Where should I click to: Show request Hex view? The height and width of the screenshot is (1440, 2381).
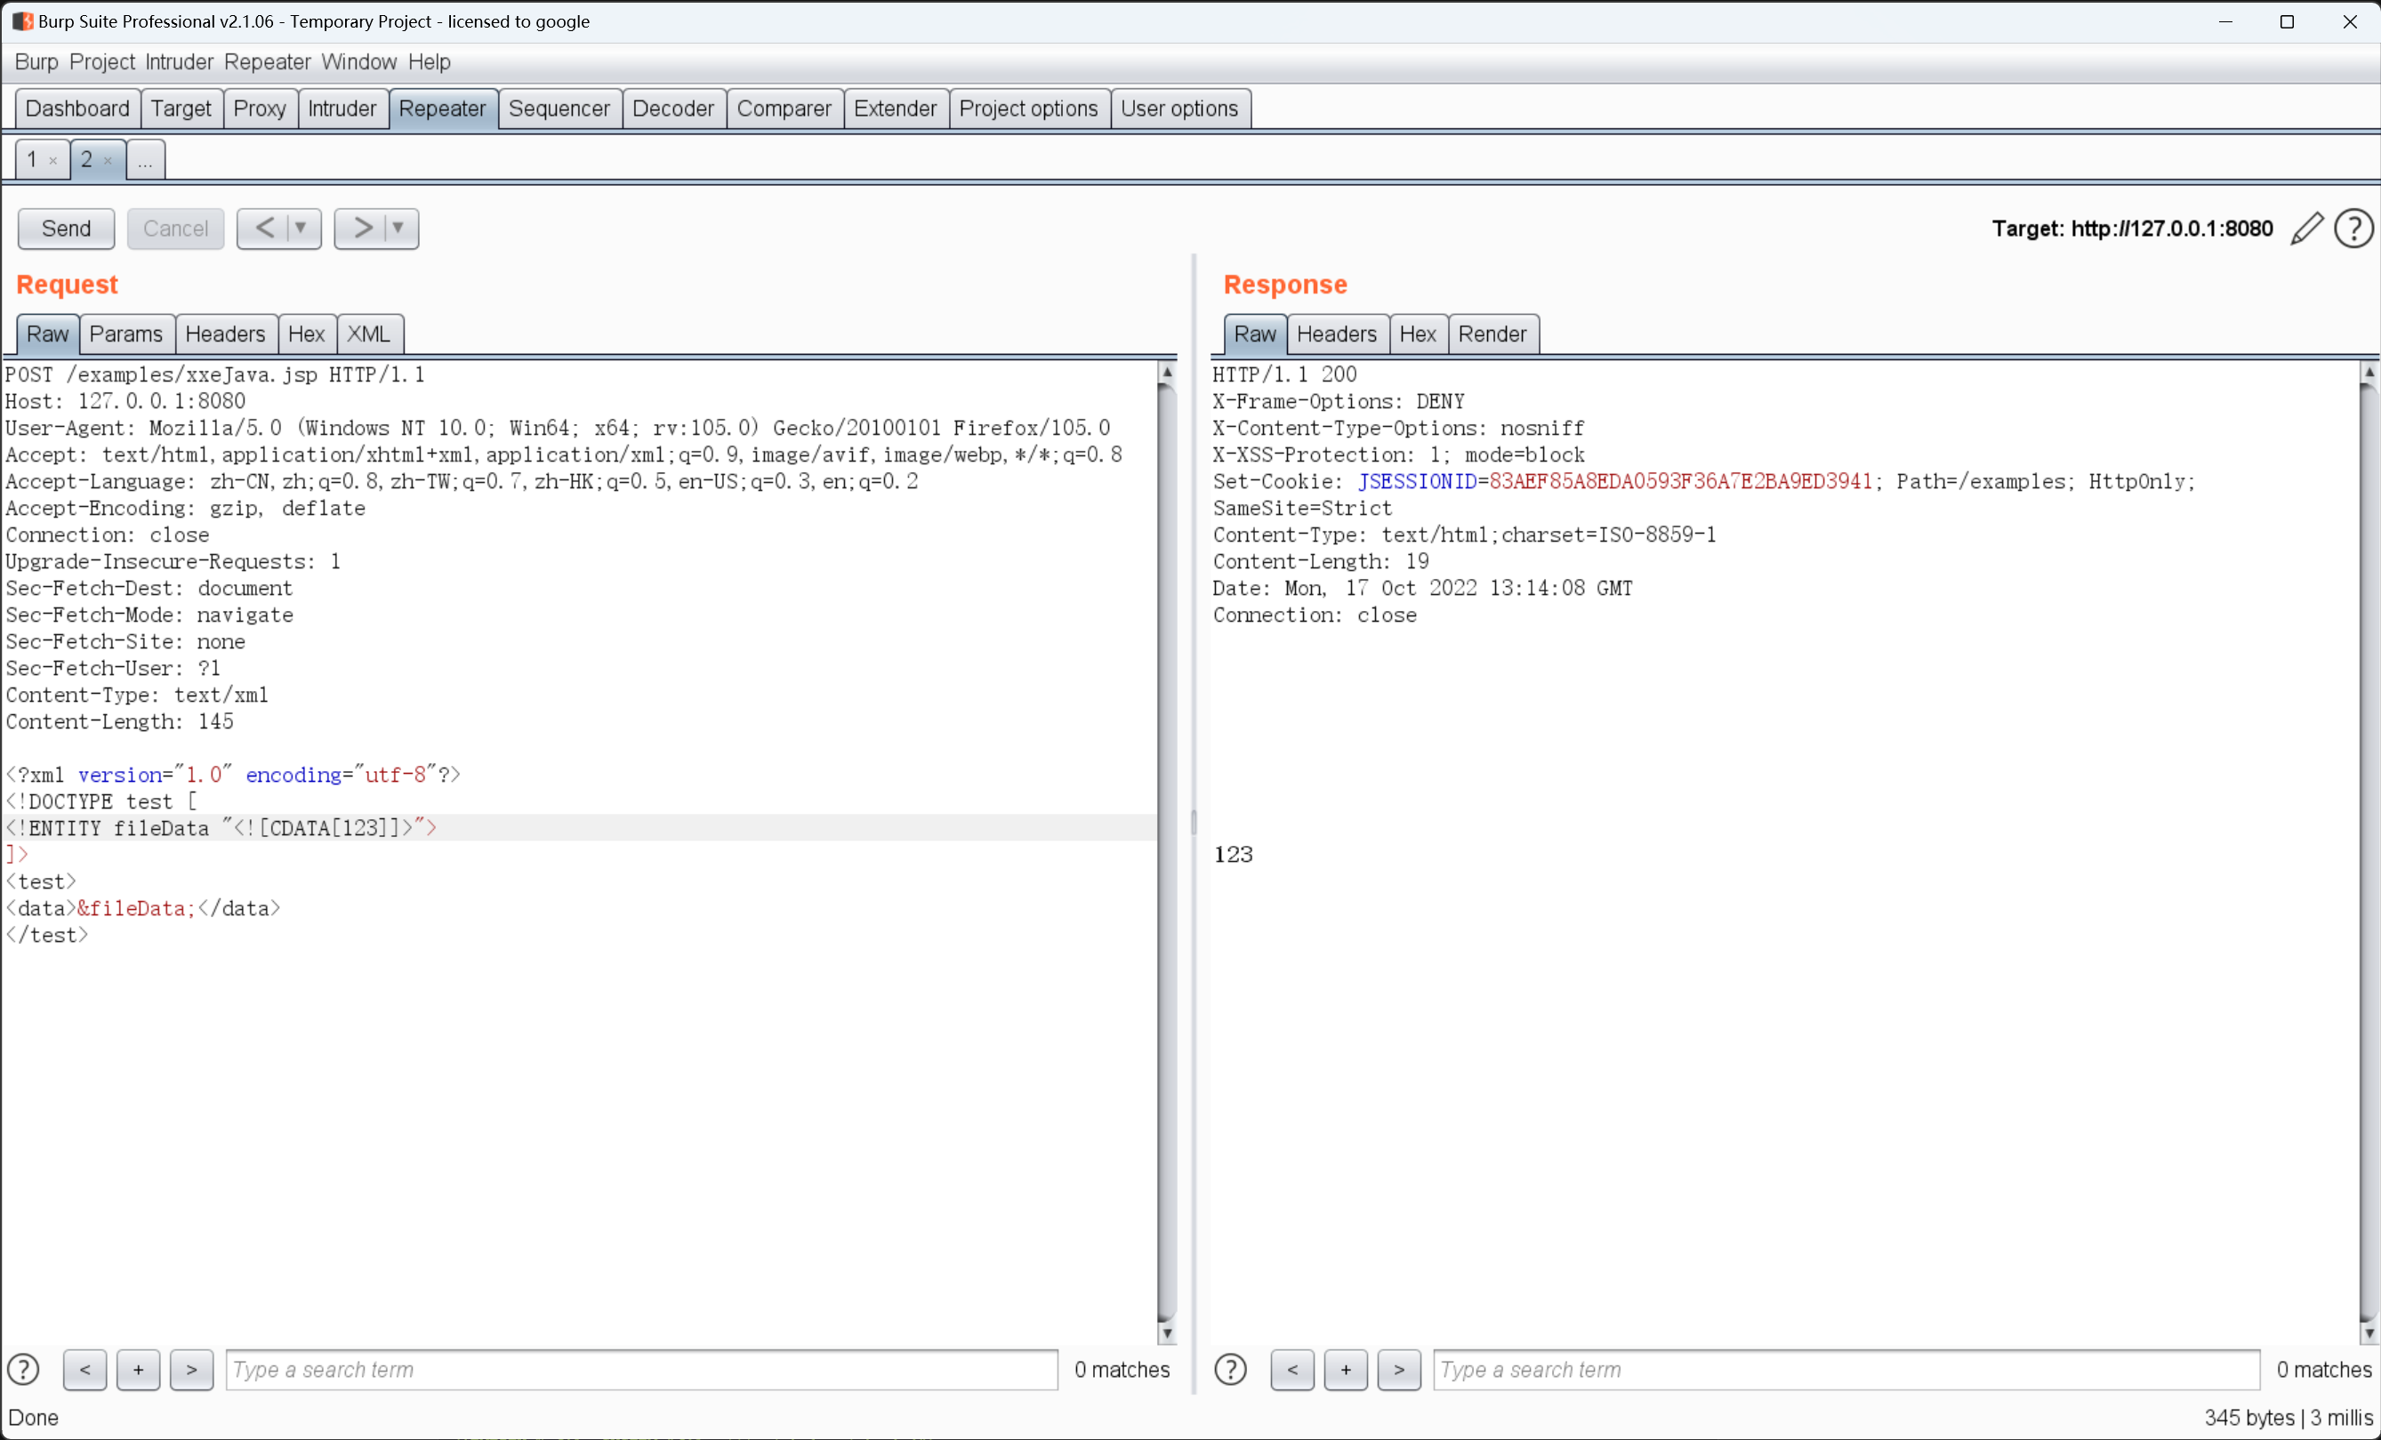pyautogui.click(x=306, y=334)
